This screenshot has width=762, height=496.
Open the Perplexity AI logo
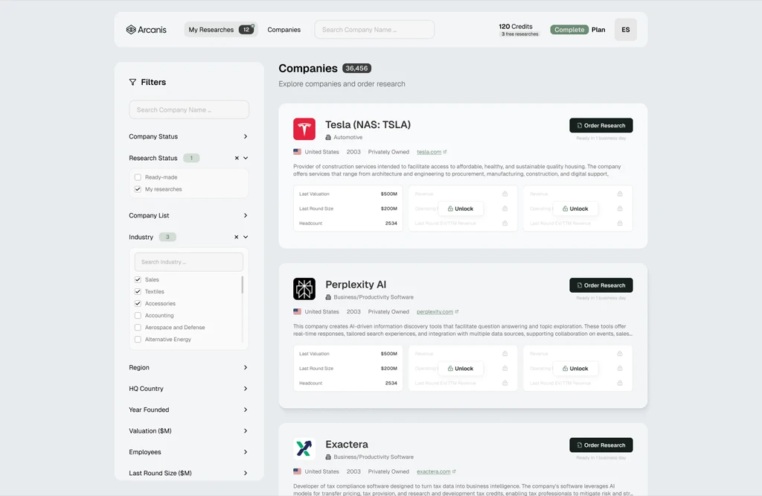click(304, 289)
